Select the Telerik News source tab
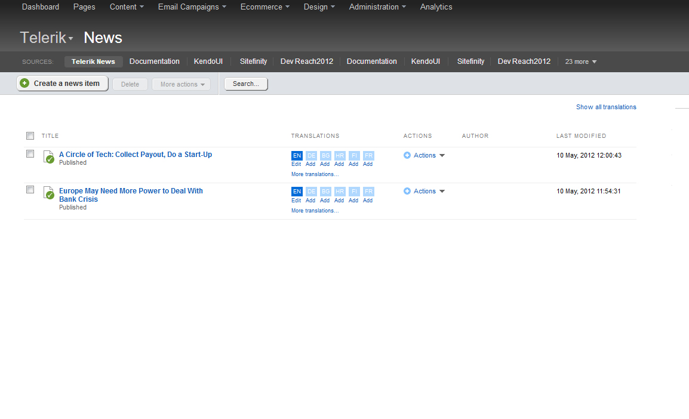This screenshot has height=419, width=689. pos(93,61)
